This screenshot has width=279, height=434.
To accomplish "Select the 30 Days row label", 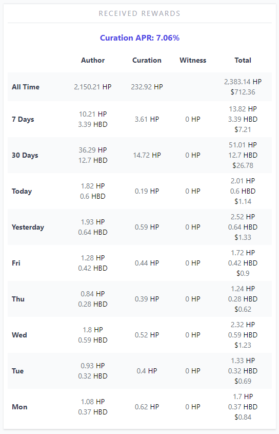I will 25,155.
